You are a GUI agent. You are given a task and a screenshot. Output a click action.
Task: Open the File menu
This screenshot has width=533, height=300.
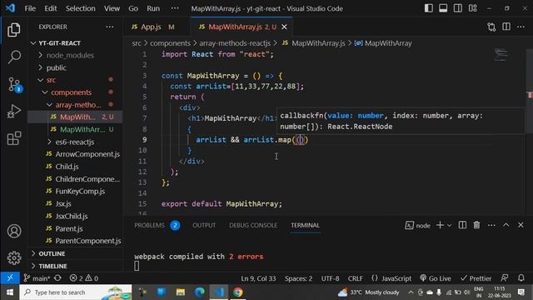[x=30, y=8]
